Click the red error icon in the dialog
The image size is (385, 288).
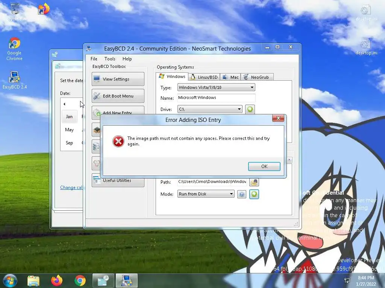tap(118, 141)
